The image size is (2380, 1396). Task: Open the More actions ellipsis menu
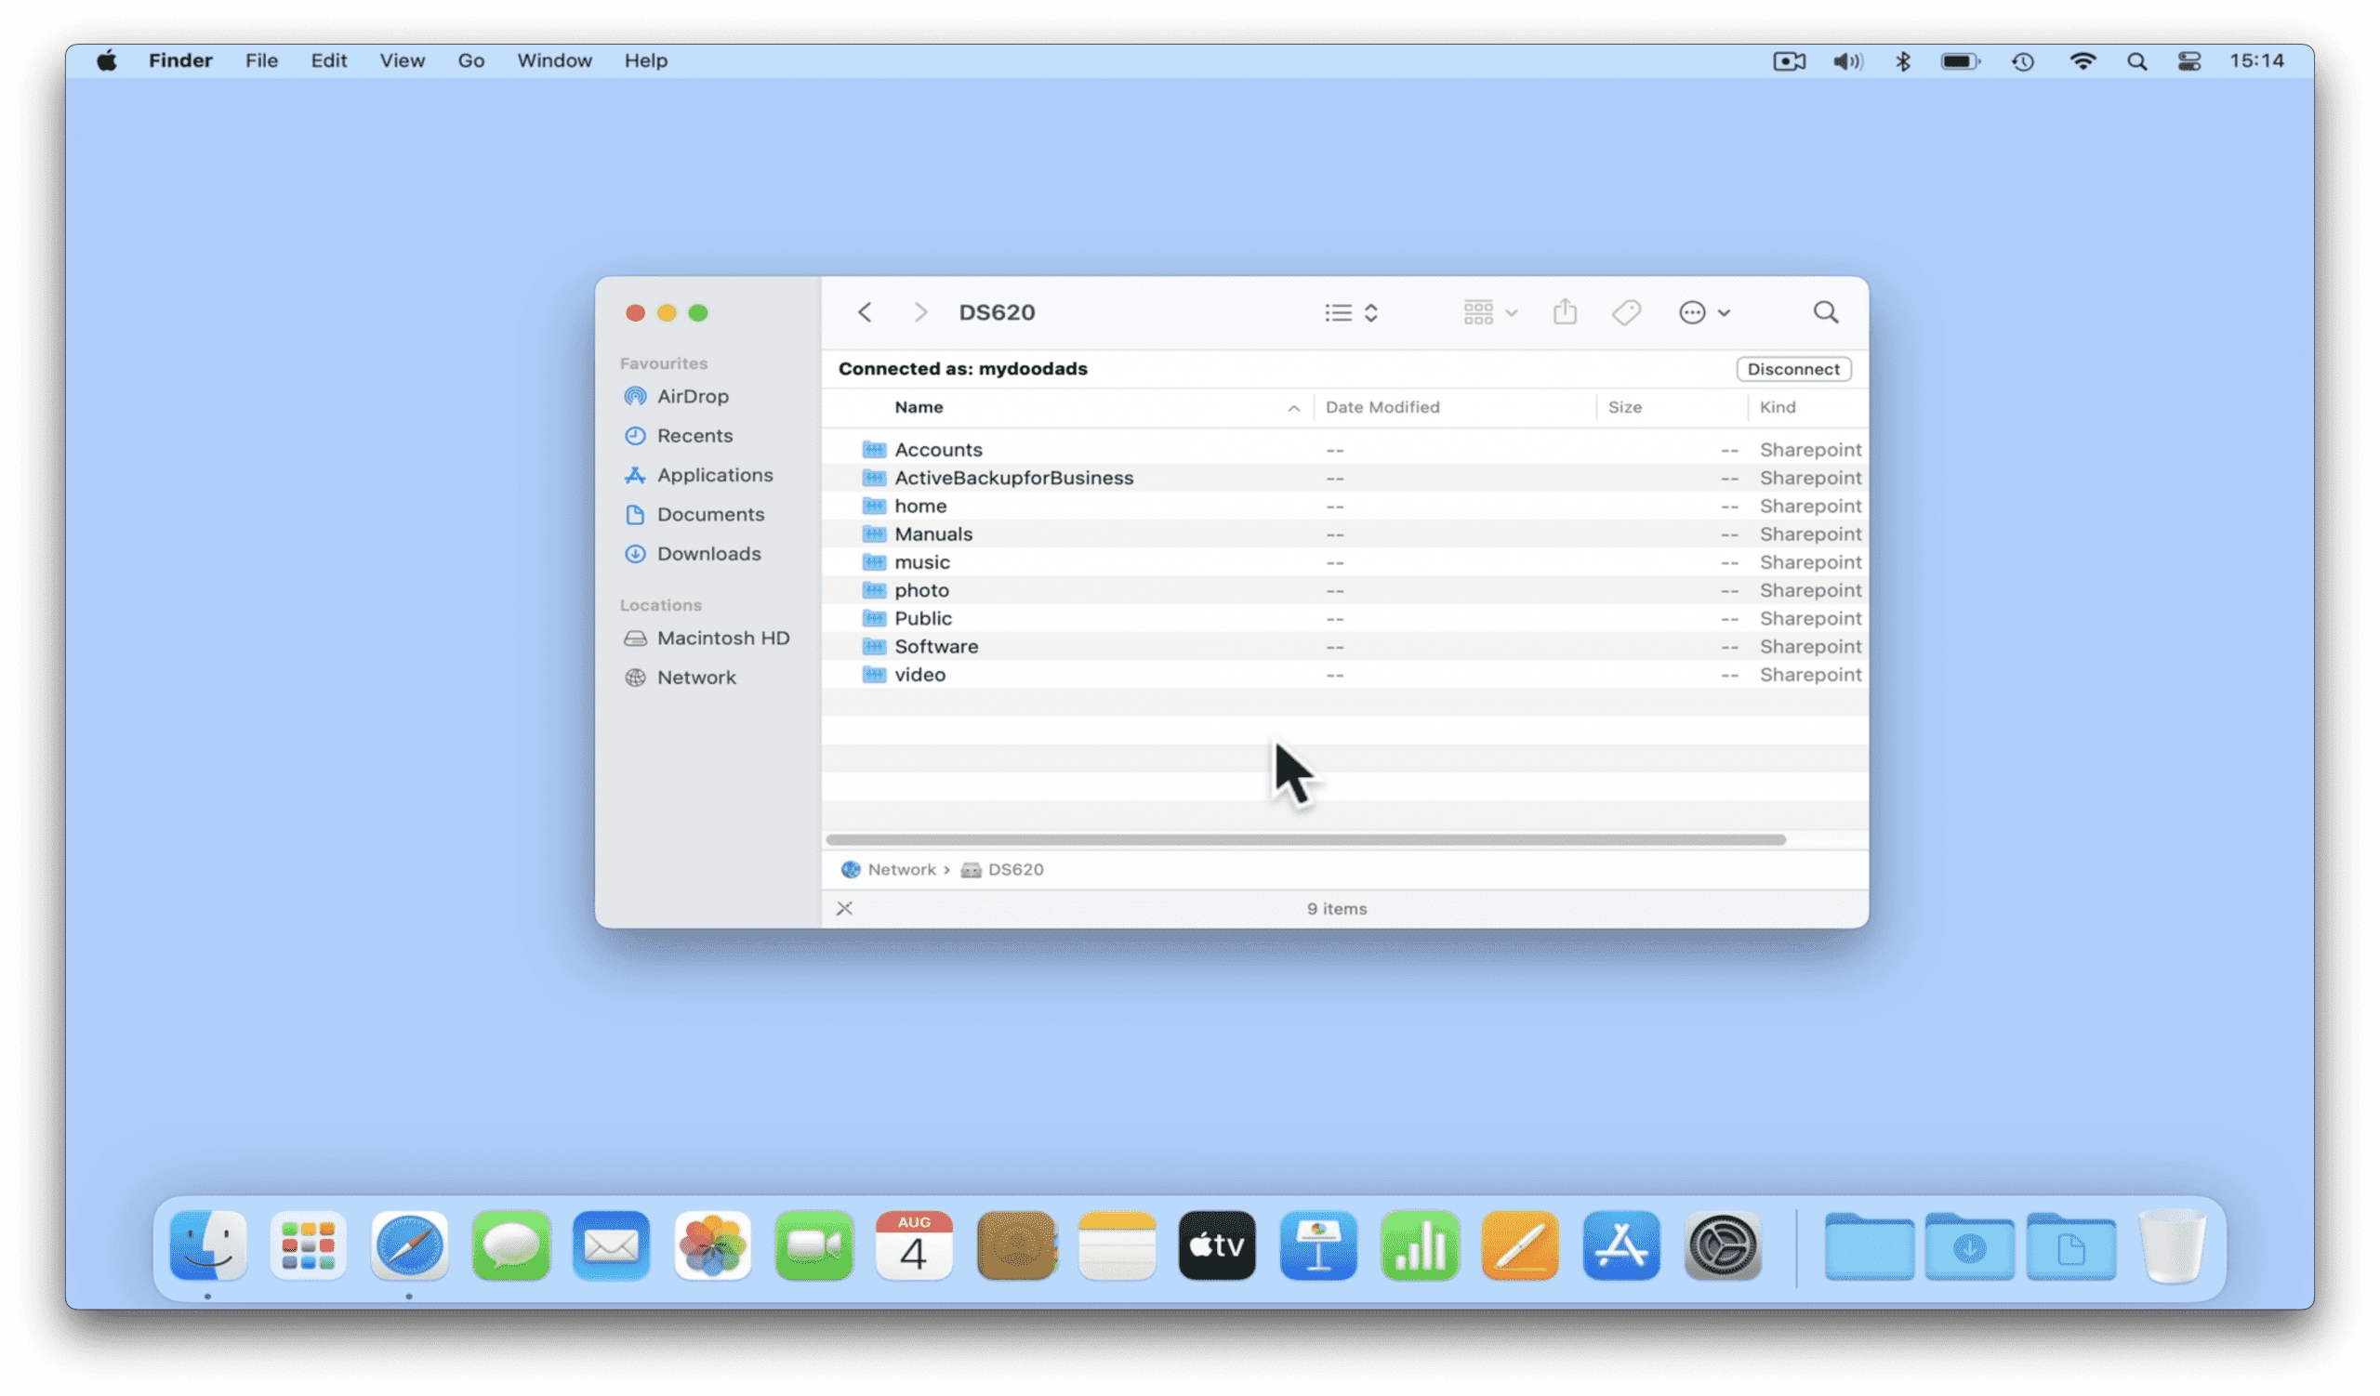[1704, 312]
